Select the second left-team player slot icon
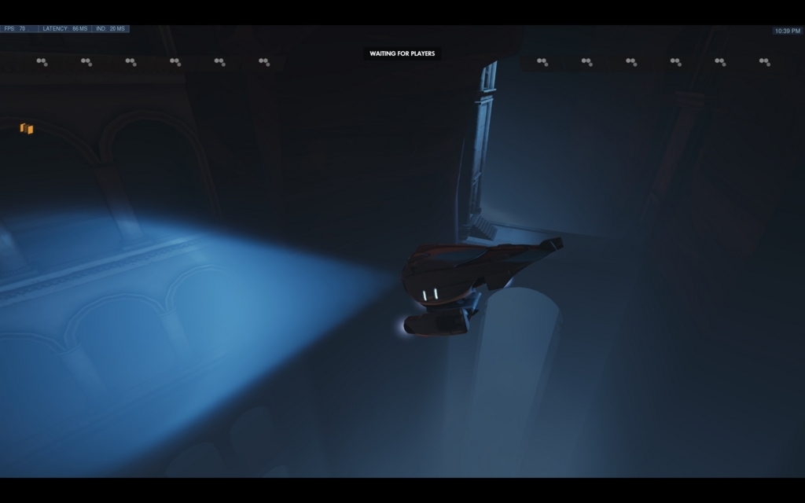 pos(86,62)
